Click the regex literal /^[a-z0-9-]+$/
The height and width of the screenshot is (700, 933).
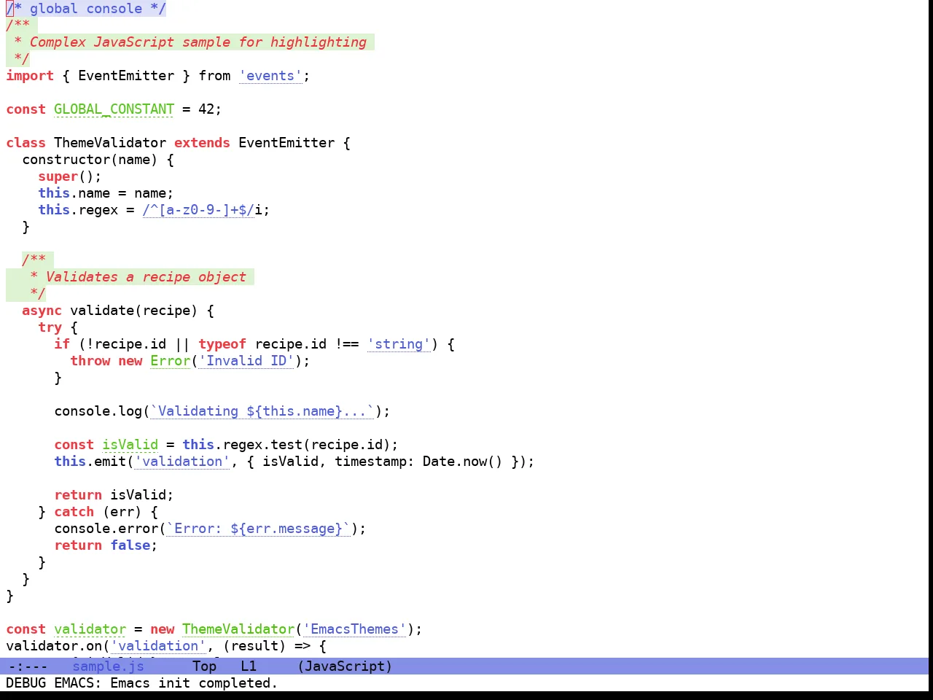coord(198,210)
